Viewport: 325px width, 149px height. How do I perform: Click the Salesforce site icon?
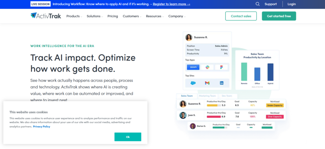[x=193, y=83]
